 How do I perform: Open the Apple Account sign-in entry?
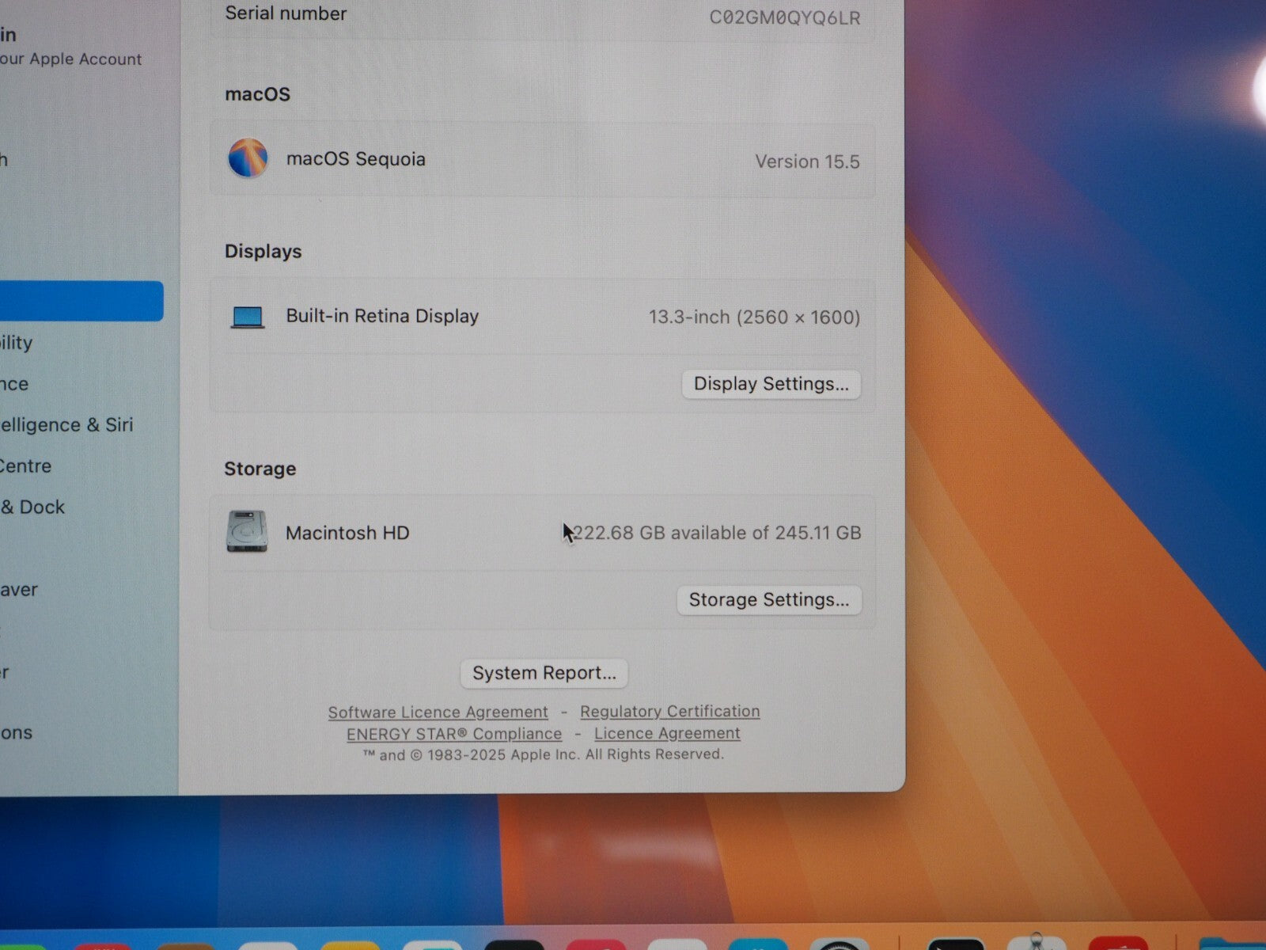(x=71, y=47)
